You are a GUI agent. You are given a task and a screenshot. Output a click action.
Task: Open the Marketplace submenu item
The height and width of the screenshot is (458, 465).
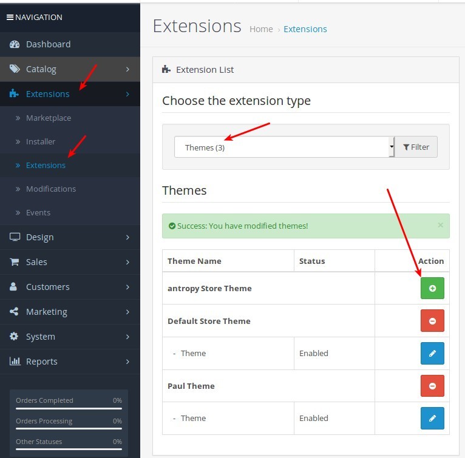[x=70, y=118]
